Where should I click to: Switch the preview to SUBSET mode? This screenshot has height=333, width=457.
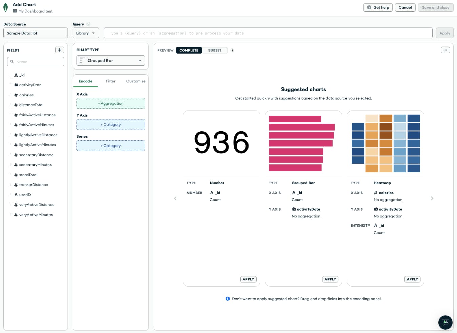215,50
